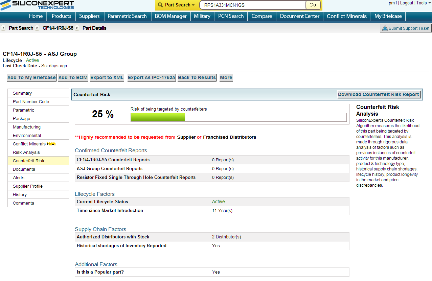Click Add To My Briefcase
The width and height of the screenshot is (432, 281).
click(31, 77)
